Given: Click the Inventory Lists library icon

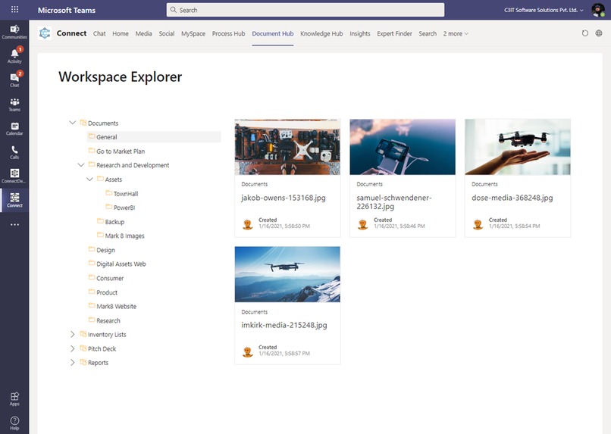Looking at the screenshot, I should click(83, 334).
